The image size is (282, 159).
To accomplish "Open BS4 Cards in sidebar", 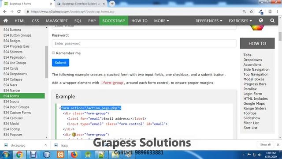I will 11,68.
